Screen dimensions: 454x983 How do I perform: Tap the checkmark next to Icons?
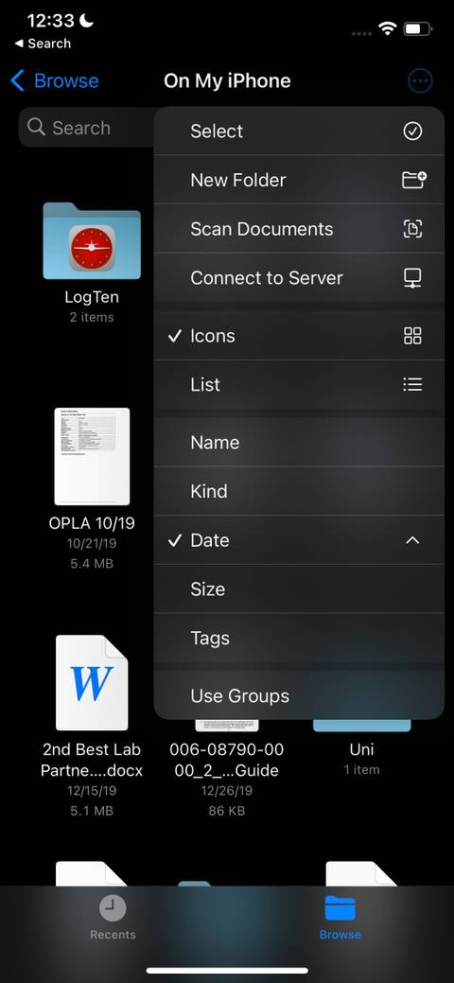[174, 336]
